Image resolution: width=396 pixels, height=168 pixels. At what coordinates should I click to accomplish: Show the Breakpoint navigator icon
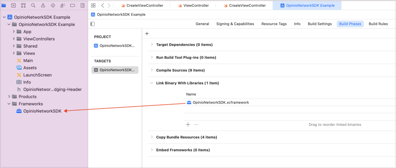pos(72,6)
